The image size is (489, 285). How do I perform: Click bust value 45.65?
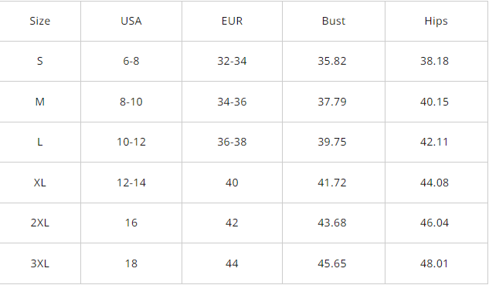[x=334, y=263]
